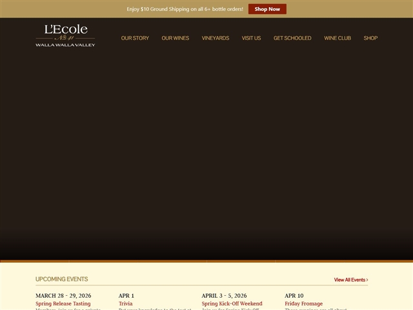Open the Spring Release Tasting event
413x310 pixels.
click(63, 304)
